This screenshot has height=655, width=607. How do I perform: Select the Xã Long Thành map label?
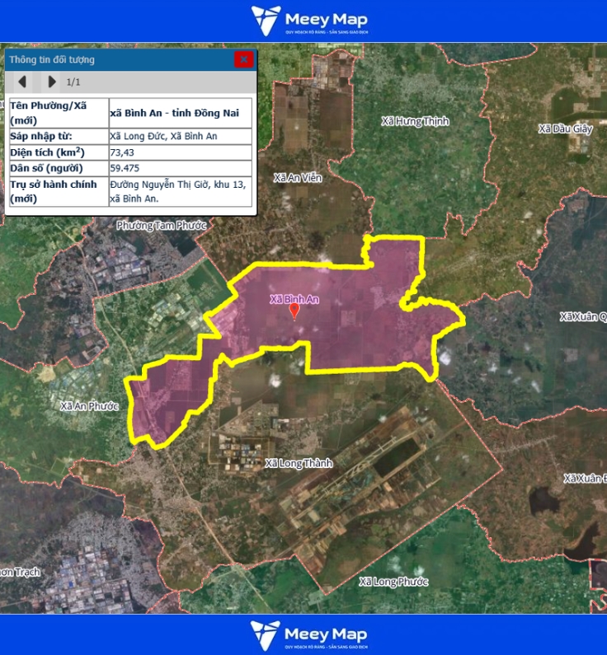tap(299, 464)
